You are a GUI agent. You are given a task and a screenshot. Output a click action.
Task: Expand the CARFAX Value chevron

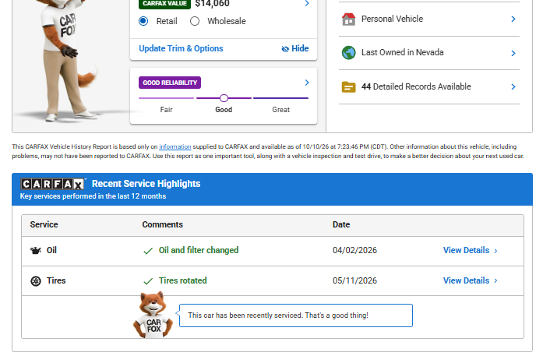307,3
